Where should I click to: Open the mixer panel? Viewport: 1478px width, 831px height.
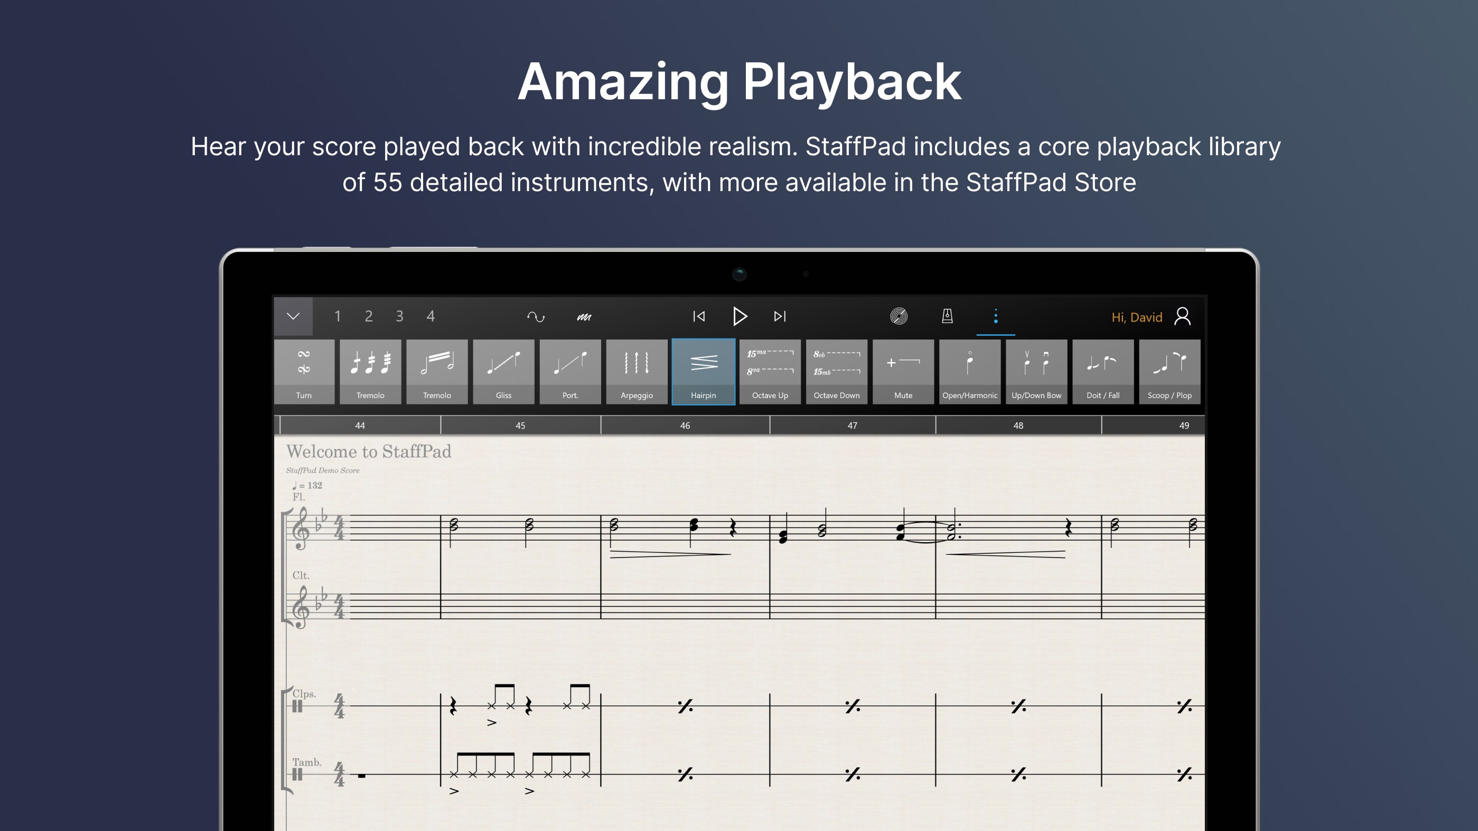coord(900,316)
